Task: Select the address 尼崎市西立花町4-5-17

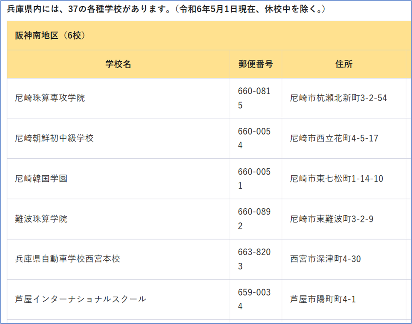Action: point(334,138)
